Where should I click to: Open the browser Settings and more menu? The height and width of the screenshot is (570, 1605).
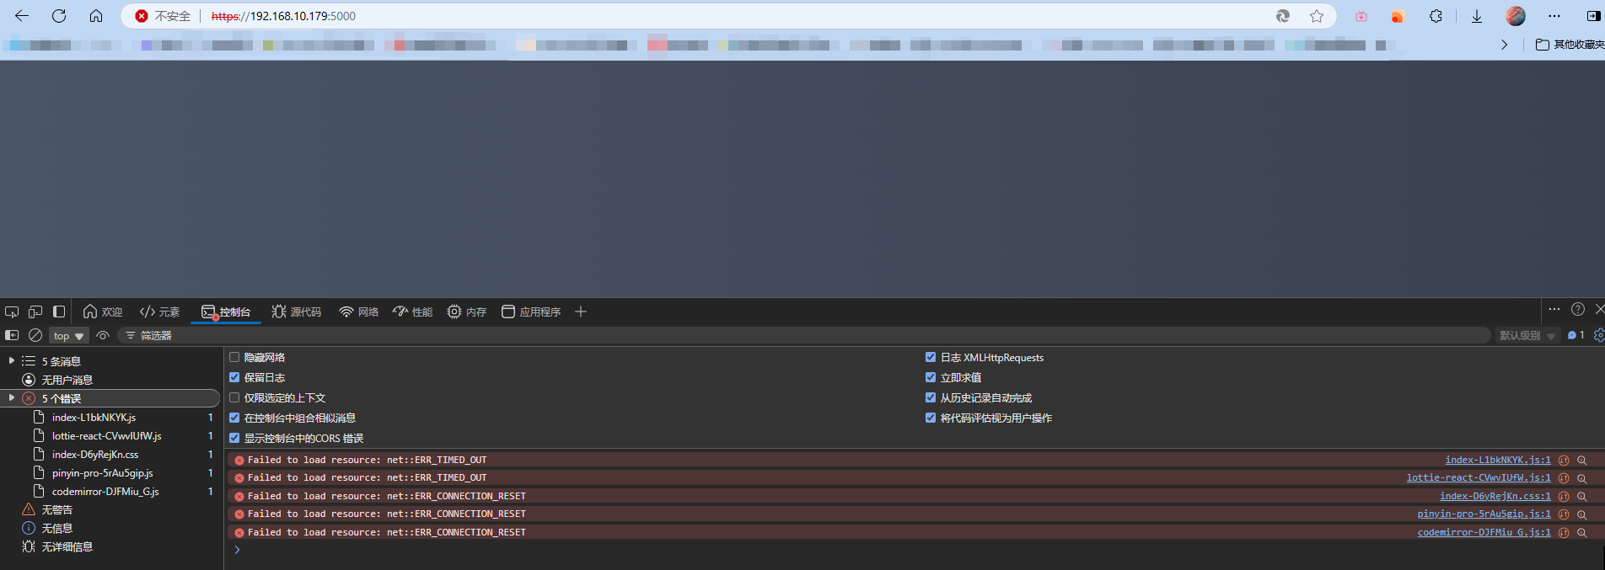(x=1554, y=16)
